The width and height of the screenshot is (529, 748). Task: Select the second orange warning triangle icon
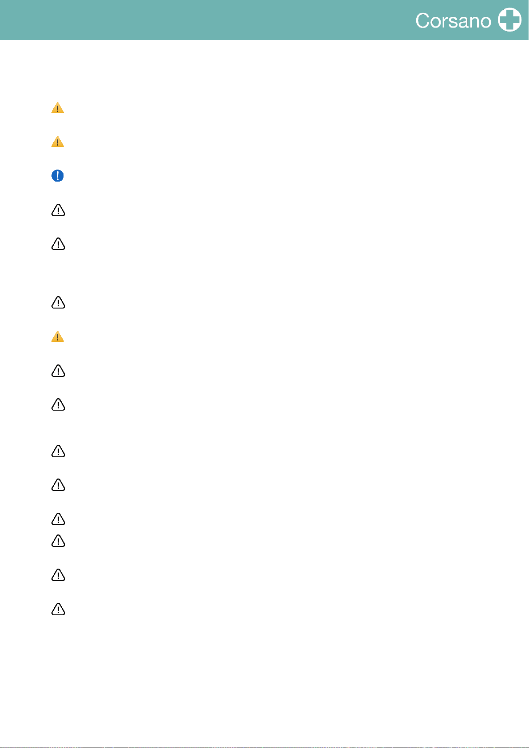(x=58, y=142)
